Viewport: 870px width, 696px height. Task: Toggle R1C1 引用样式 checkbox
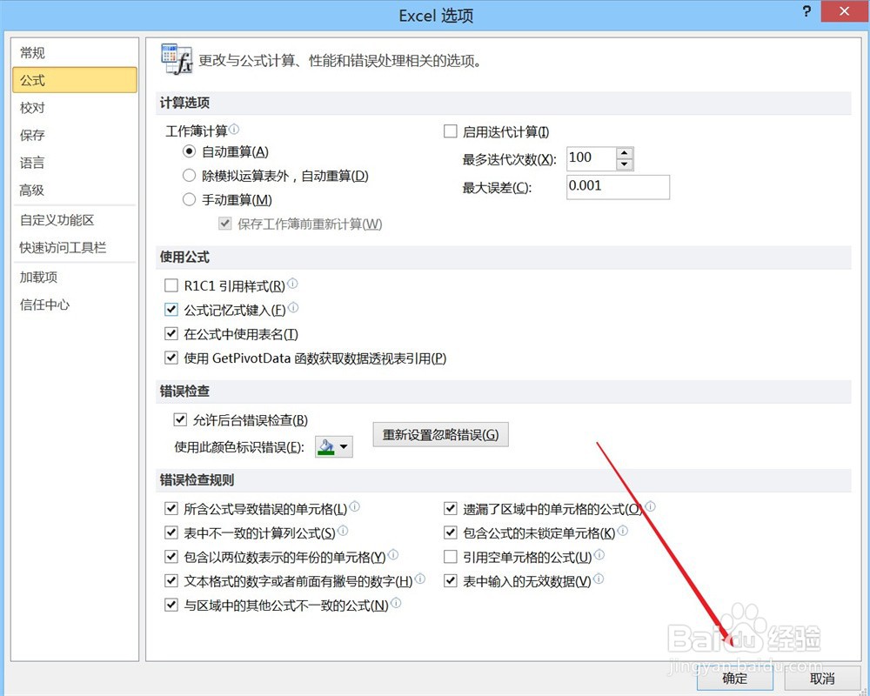click(171, 286)
